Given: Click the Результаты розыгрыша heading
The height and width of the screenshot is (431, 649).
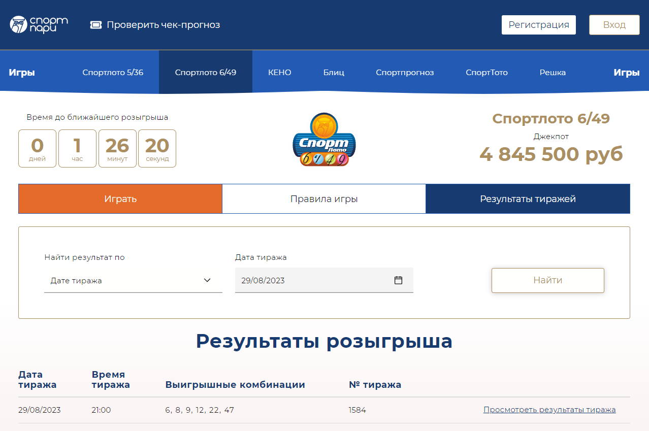Looking at the screenshot, I should pos(324,341).
